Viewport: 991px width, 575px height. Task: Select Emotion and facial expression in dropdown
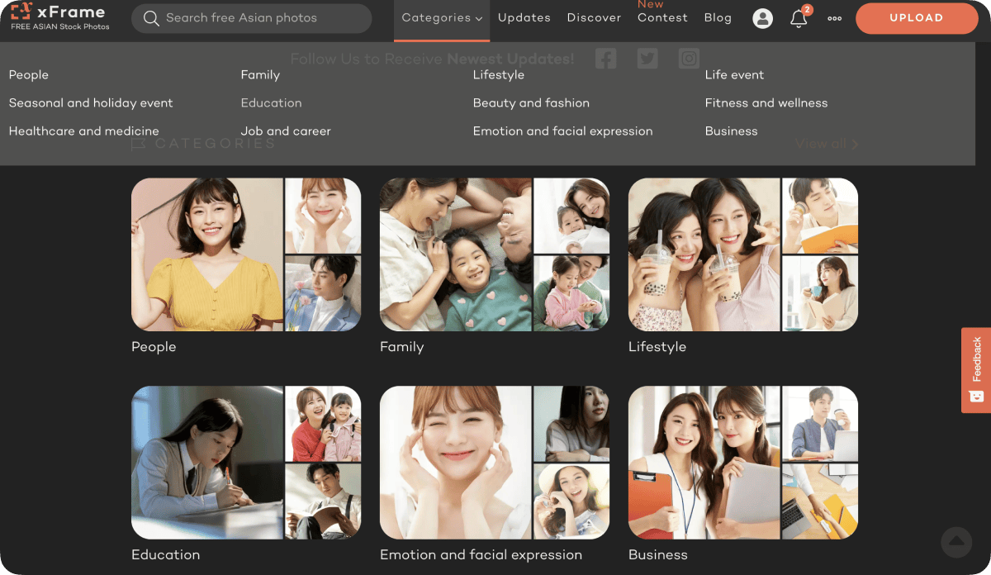point(562,131)
